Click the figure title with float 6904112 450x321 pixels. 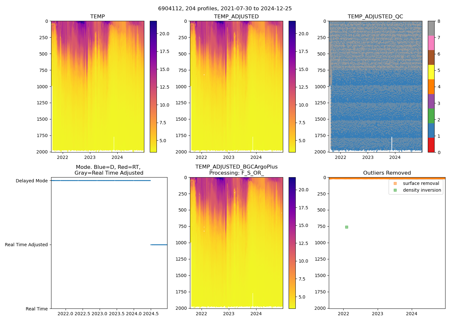pos(225,9)
